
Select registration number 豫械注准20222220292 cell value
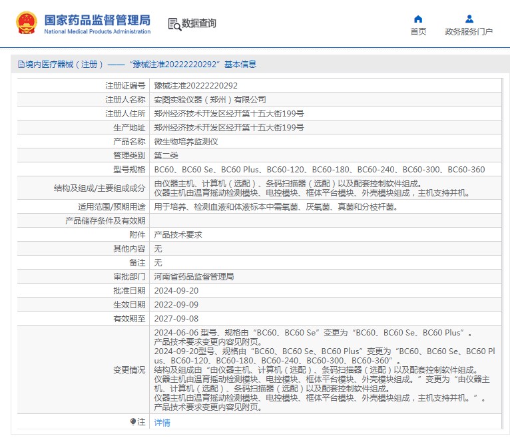pyautogui.click(x=196, y=86)
